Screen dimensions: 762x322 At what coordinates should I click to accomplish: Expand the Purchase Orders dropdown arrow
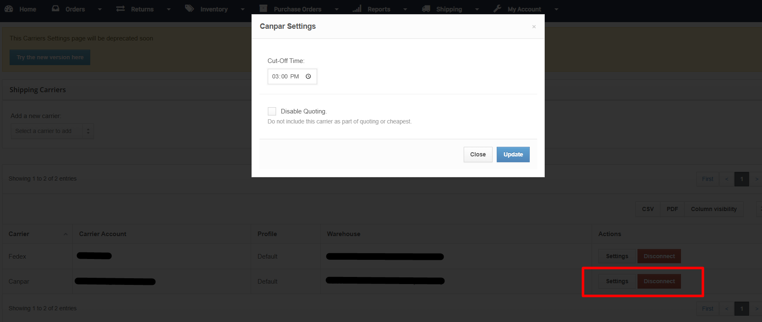pos(337,9)
